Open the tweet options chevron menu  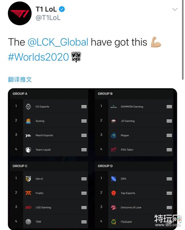(x=175, y=10)
